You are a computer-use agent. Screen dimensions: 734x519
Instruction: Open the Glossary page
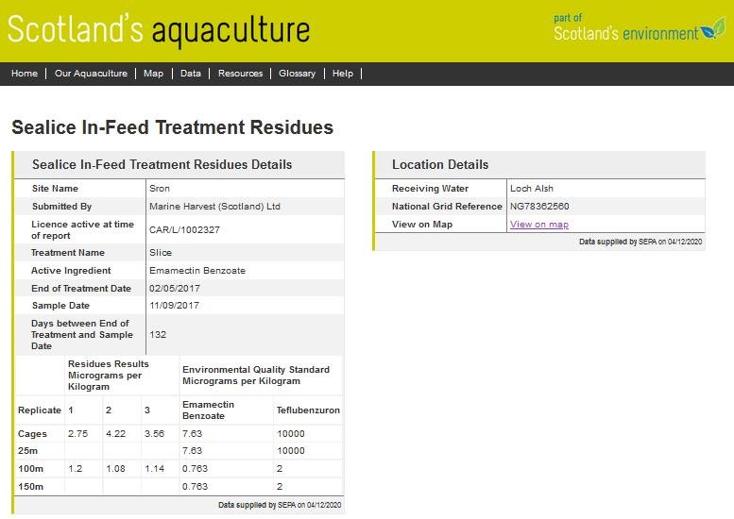[x=297, y=74]
